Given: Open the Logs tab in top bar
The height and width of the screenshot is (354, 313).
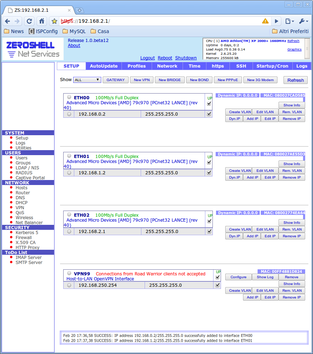Looking at the screenshot, I should point(302,66).
